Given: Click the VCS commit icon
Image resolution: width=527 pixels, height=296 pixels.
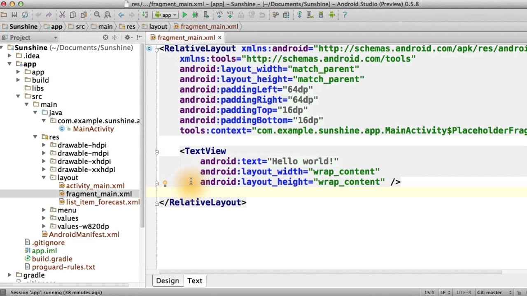Looking at the screenshot, I should [230, 15].
